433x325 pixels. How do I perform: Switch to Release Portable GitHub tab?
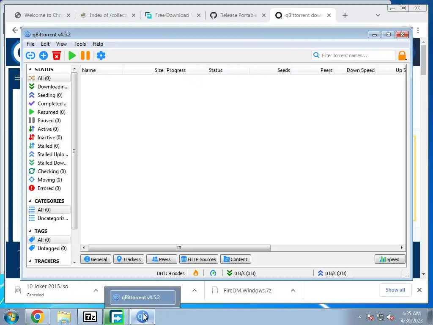click(x=238, y=15)
